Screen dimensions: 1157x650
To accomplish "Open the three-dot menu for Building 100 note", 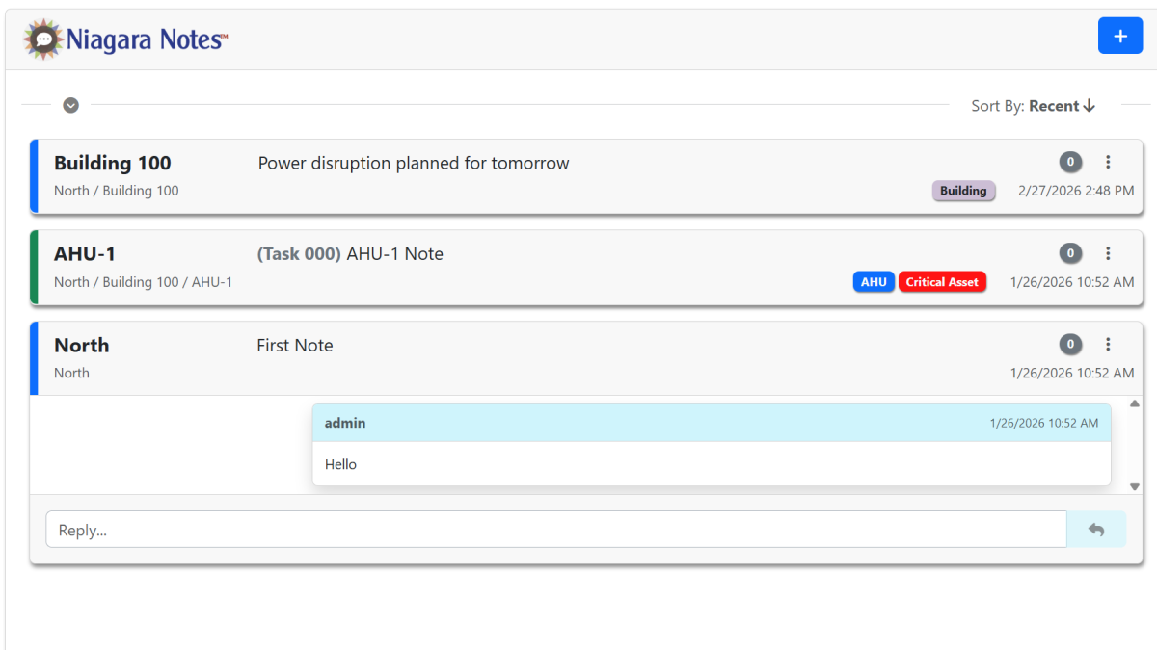I will [x=1108, y=163].
